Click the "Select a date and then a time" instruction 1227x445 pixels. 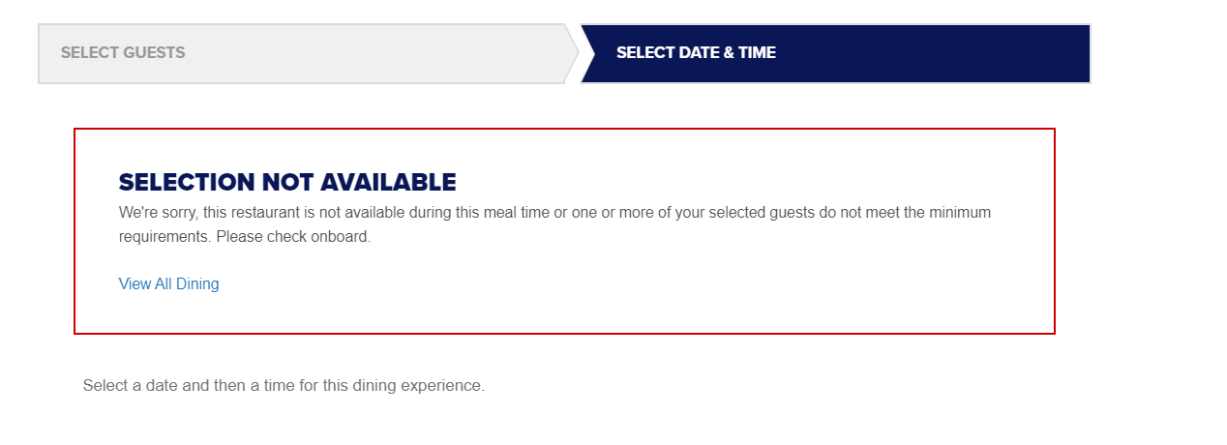pos(284,385)
